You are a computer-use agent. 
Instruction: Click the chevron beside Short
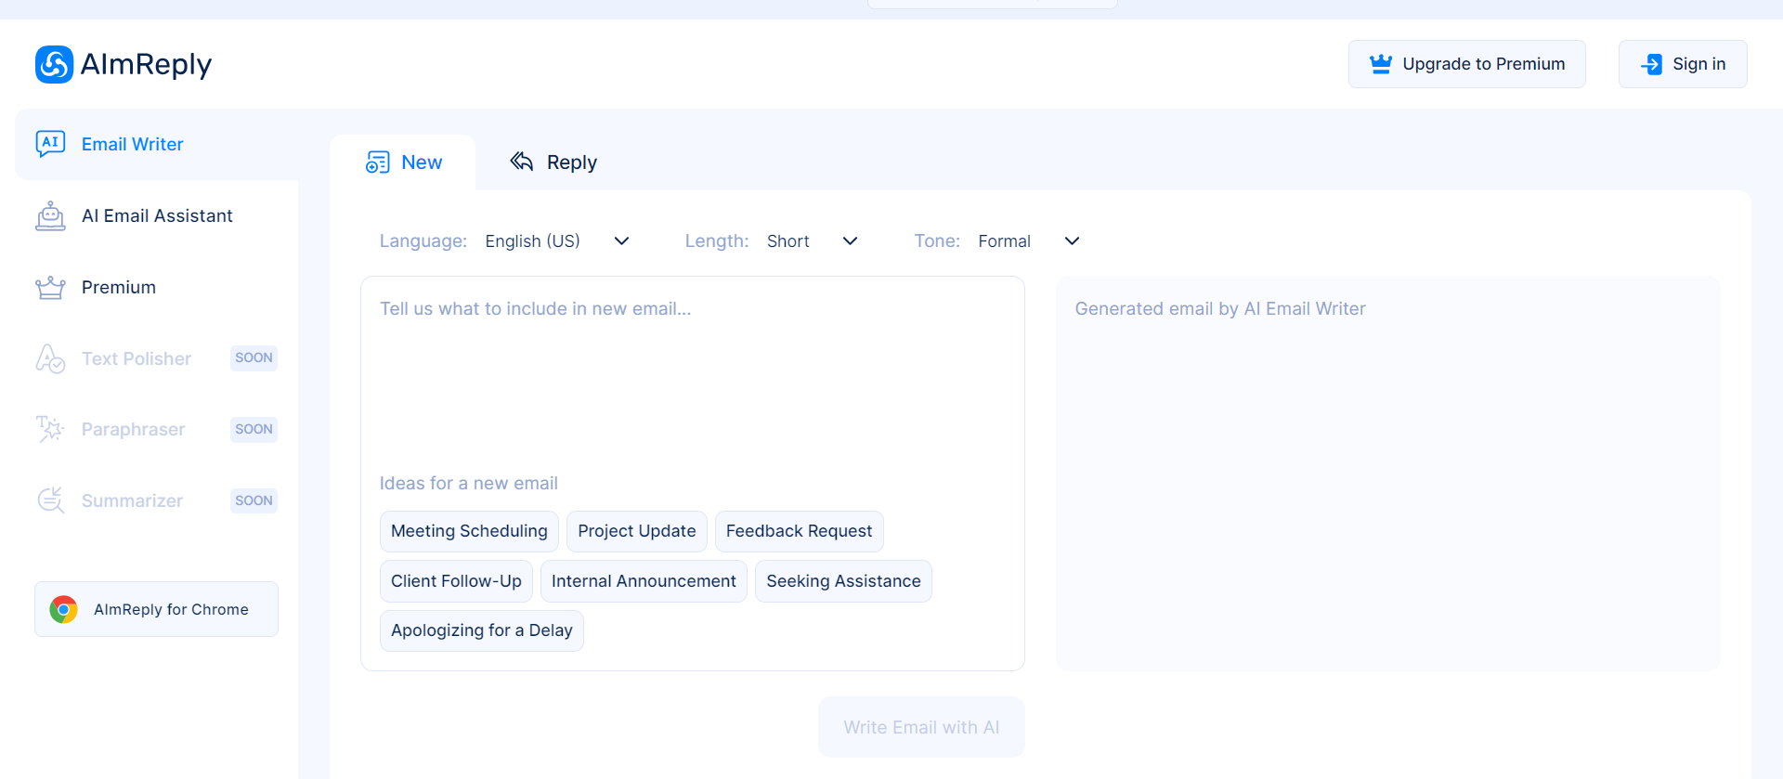click(x=850, y=241)
